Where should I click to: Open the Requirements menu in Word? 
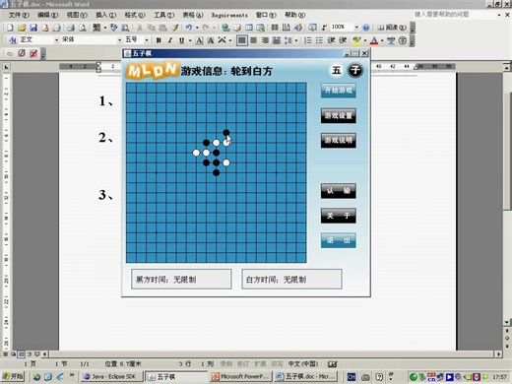tap(229, 15)
